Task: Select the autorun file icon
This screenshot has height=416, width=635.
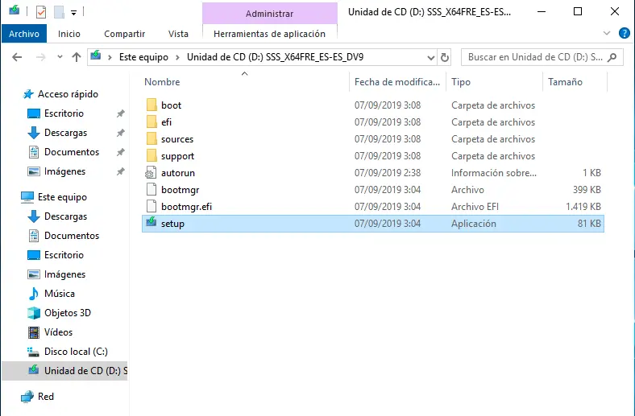Action: (x=151, y=173)
